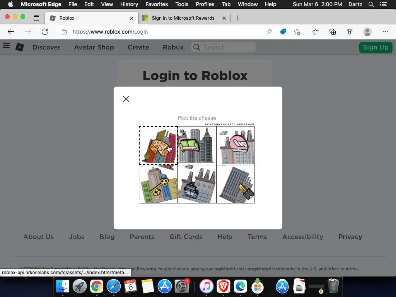Go back to the previous page
Image resolution: width=396 pixels, height=297 pixels.
pos(10,32)
